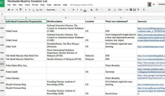Click the Insert comment icon
The image size is (165, 96).
tap(131, 10)
